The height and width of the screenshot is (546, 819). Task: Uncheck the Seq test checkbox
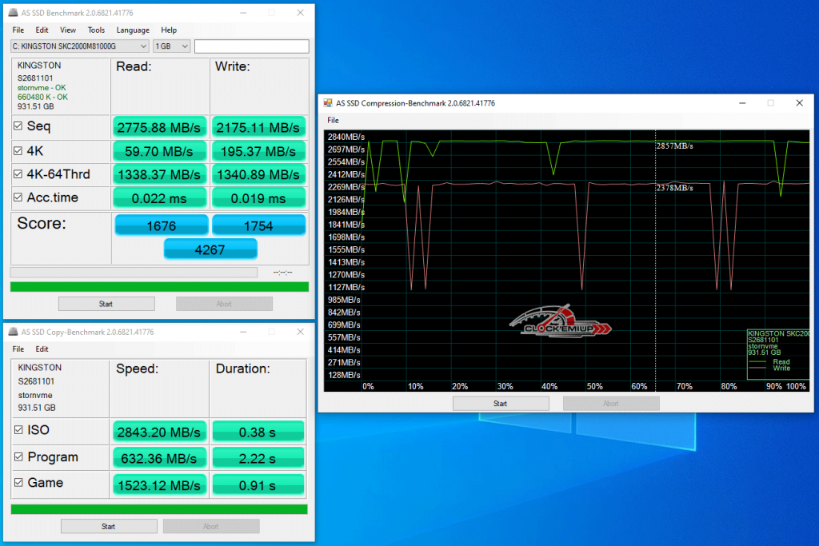tap(18, 126)
